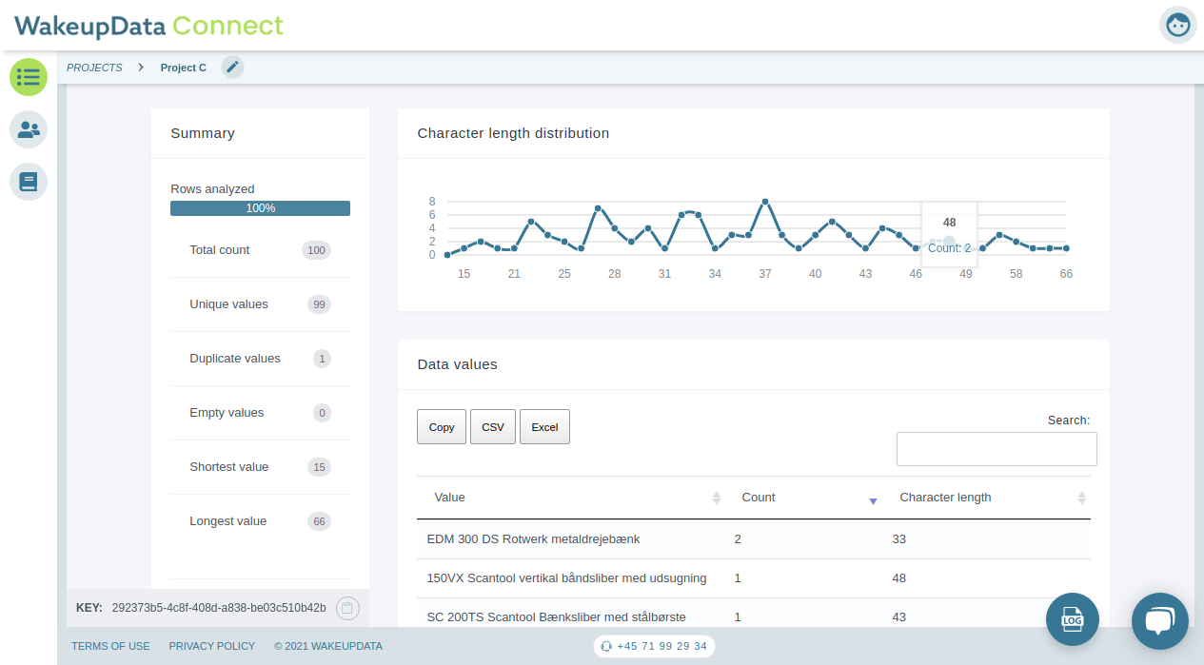This screenshot has width=1204, height=665.
Task: Open the Privacy Policy link
Action: pyautogui.click(x=212, y=646)
